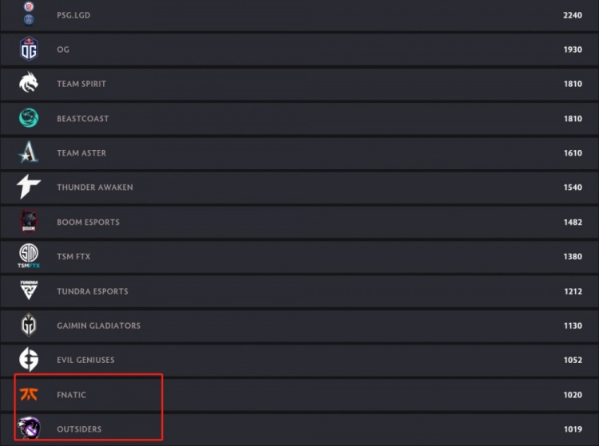The image size is (599, 446).
Task: Click the 2240 points score
Action: pos(573,15)
